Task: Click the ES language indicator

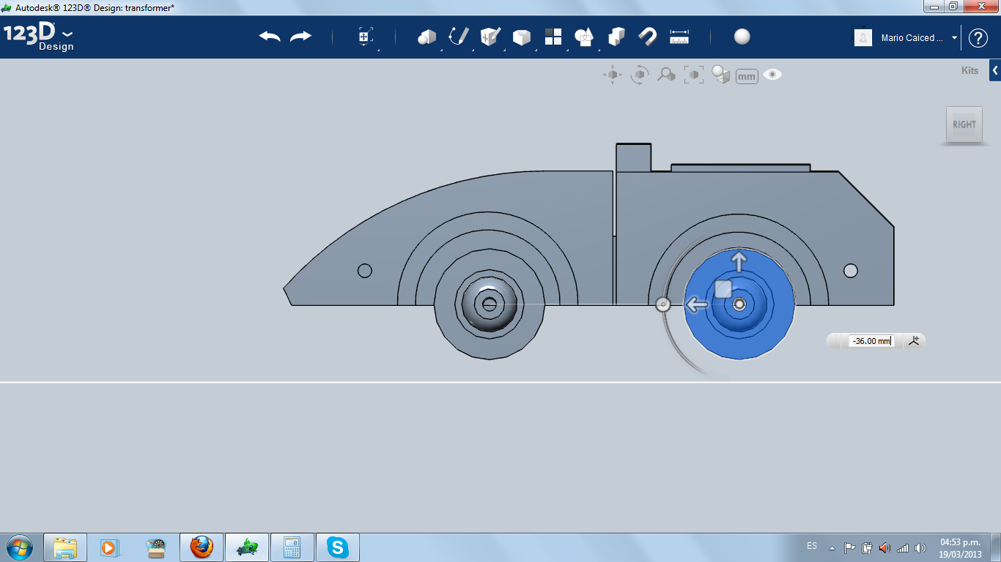Action: click(x=812, y=547)
